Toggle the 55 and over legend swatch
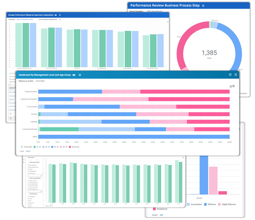This screenshot has height=220, width=255. coord(70,147)
